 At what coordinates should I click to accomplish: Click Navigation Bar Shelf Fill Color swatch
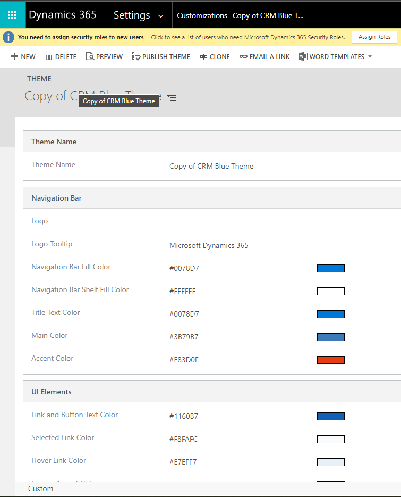tap(331, 291)
